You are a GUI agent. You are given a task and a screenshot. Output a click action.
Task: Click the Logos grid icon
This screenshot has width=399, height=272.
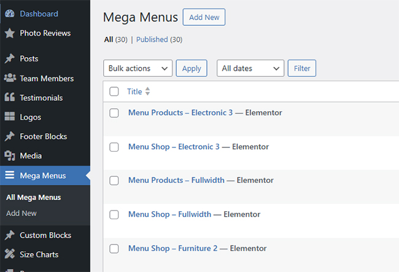(x=10, y=117)
